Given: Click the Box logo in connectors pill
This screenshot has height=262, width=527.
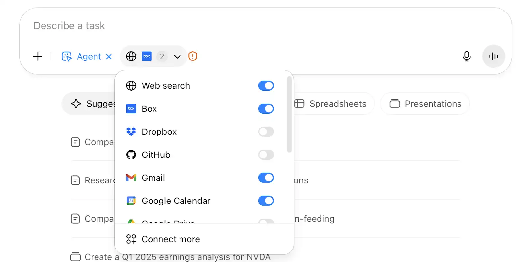Looking at the screenshot, I should 147,56.
